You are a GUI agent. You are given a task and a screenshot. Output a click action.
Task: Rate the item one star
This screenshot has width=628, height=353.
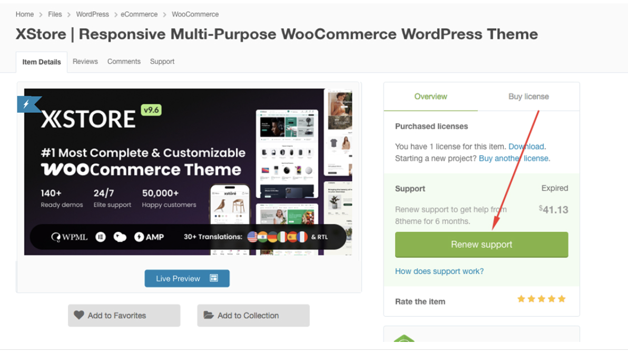(521, 299)
